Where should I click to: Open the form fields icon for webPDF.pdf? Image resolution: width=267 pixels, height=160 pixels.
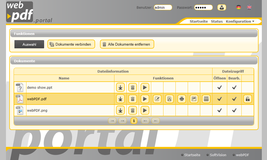206,99
